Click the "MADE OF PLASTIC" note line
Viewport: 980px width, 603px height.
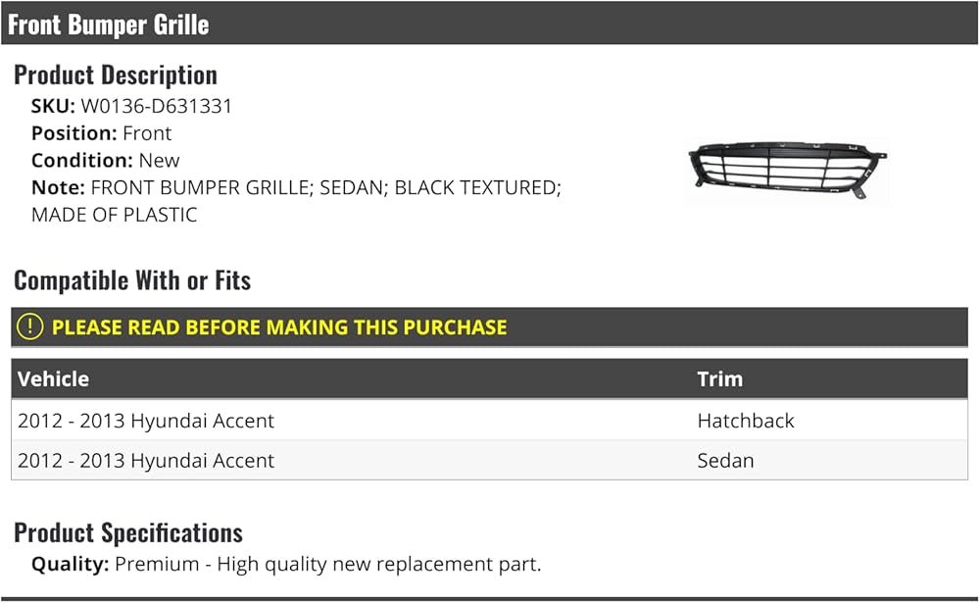tap(114, 215)
